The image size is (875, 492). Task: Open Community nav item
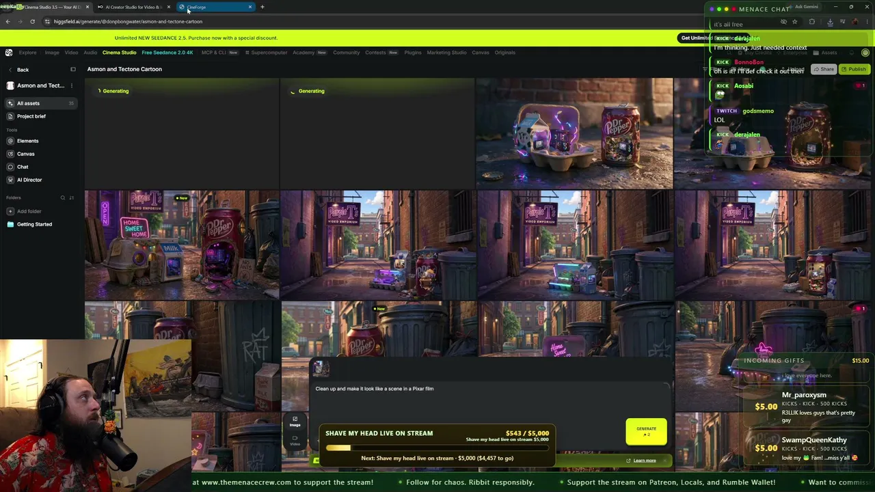[x=347, y=53]
